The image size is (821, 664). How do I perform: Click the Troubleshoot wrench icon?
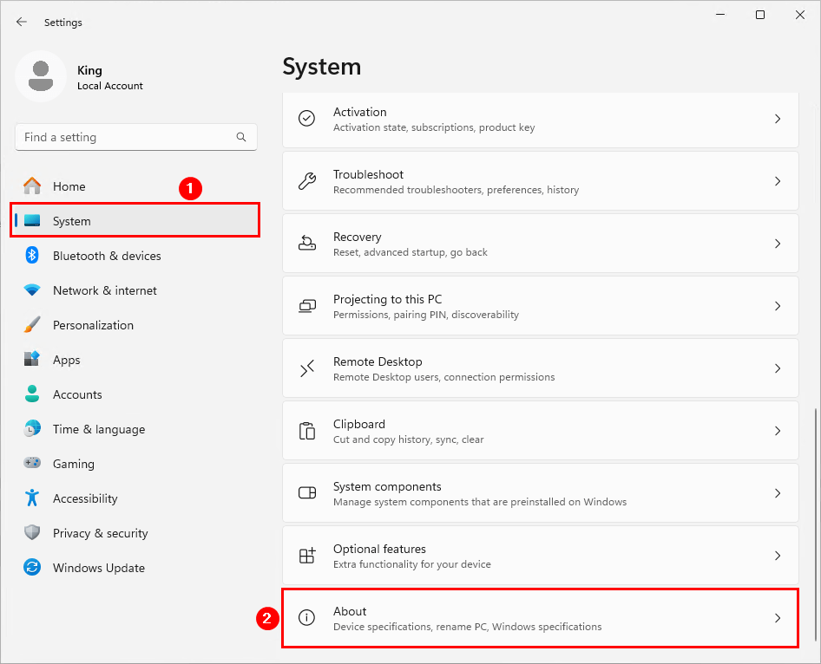[307, 181]
